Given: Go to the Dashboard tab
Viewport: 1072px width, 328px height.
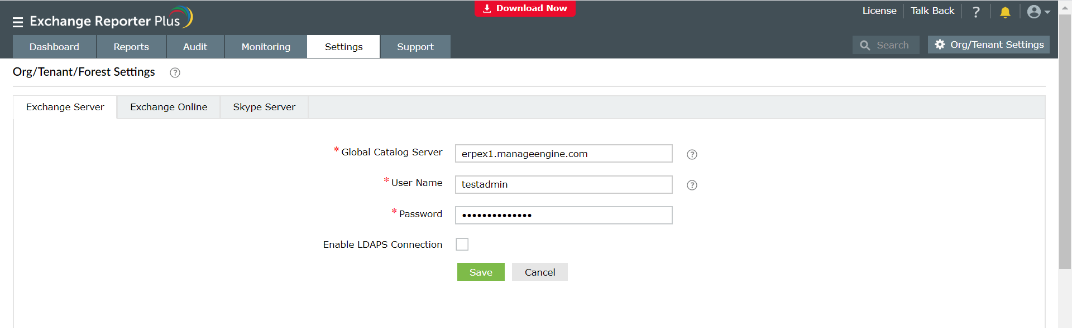Looking at the screenshot, I should pyautogui.click(x=54, y=47).
